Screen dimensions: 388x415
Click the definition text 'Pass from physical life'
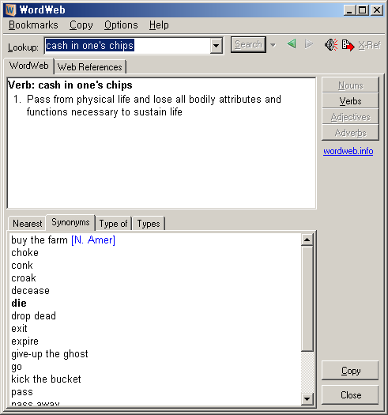coord(78,100)
